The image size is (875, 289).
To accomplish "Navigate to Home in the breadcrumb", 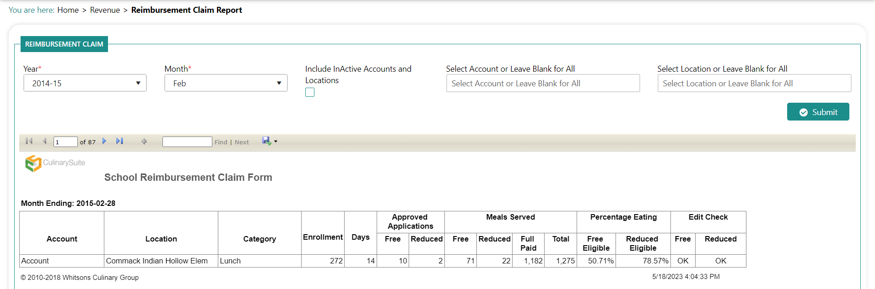I will point(68,10).
